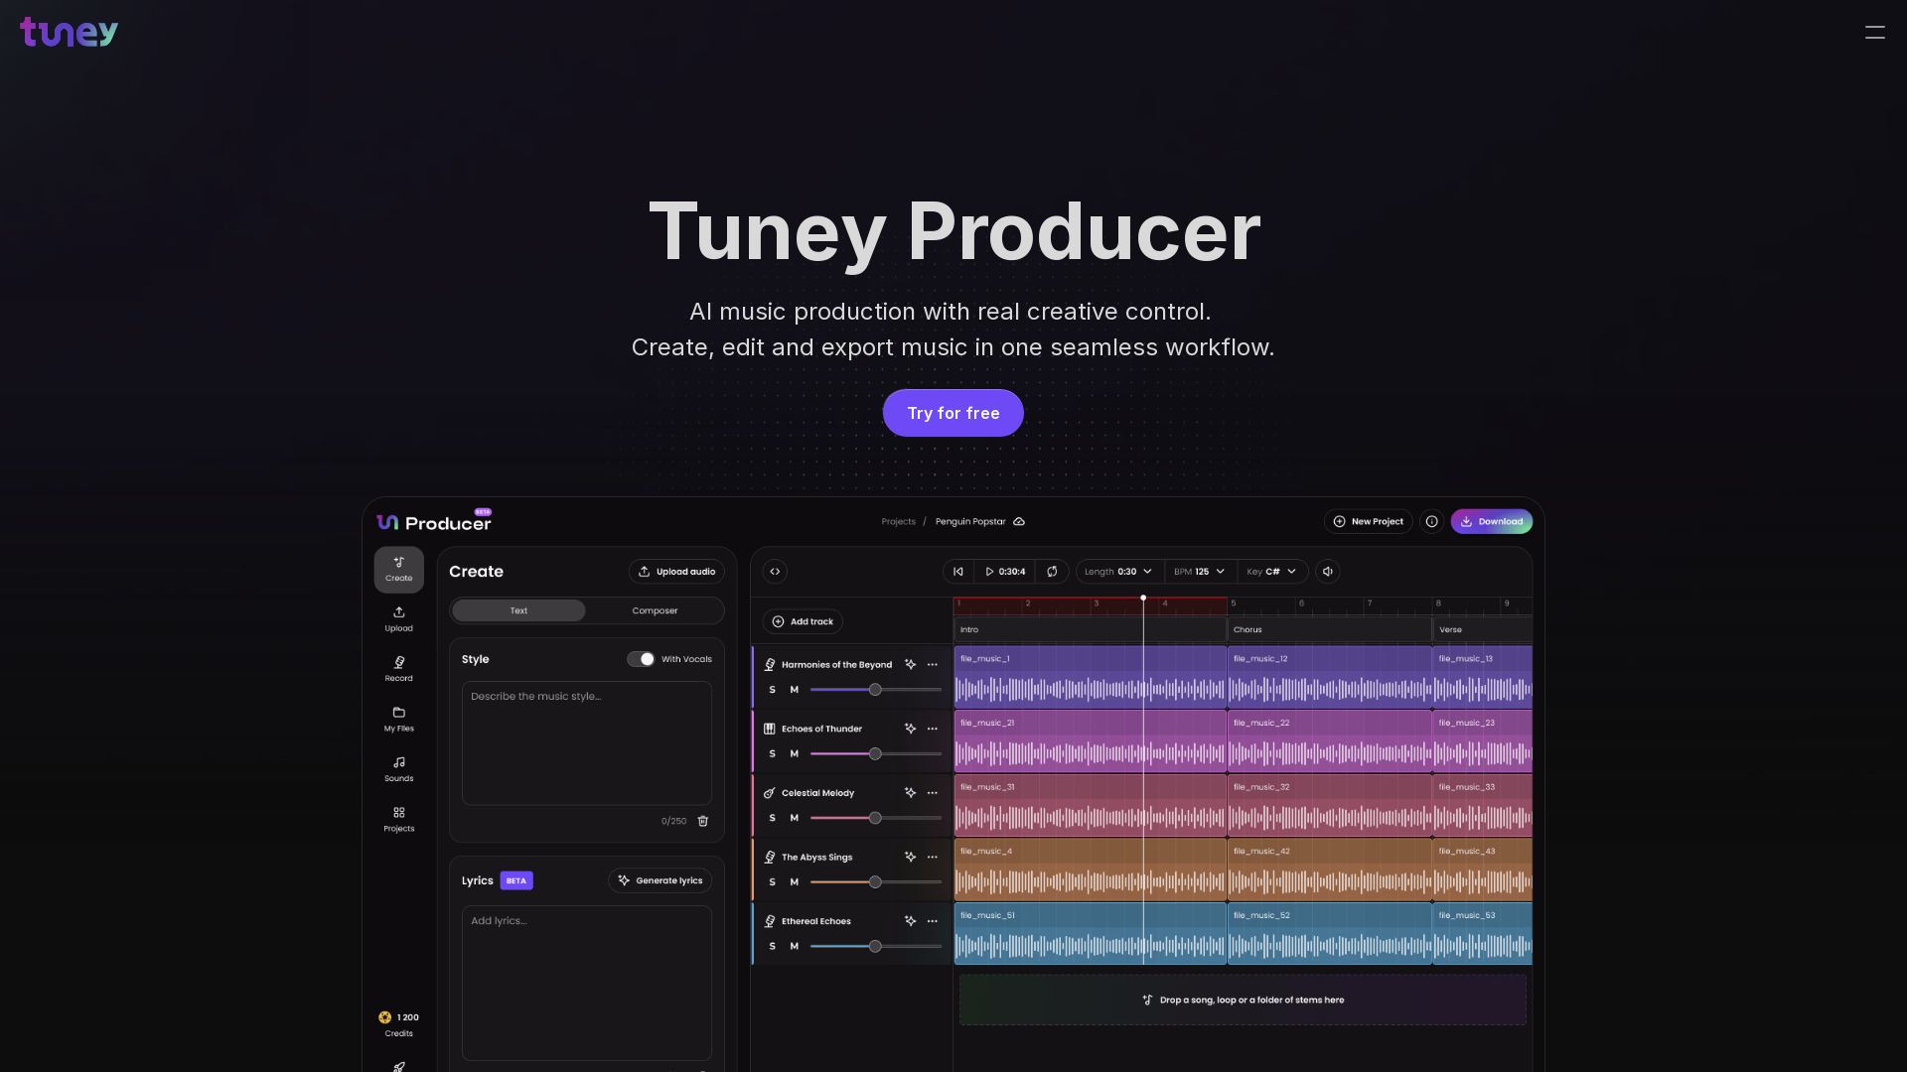Switch to the Composer tab
Viewport: 1907px width, 1072px height.
pos(655,610)
